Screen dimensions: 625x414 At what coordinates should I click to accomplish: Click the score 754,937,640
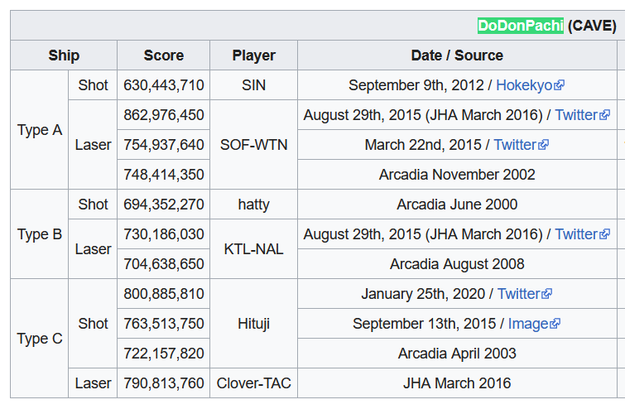click(x=163, y=145)
